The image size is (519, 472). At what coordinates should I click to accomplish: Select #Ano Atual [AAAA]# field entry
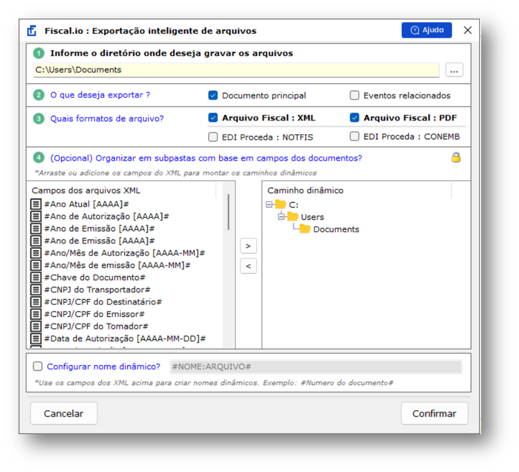[x=86, y=204]
